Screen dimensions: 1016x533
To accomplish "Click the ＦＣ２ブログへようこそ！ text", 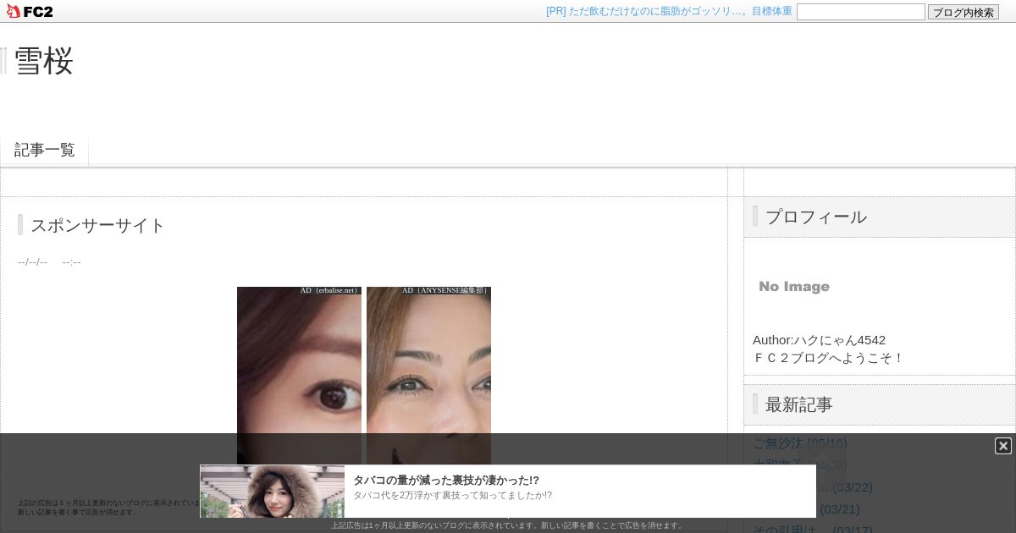I will click(x=829, y=357).
